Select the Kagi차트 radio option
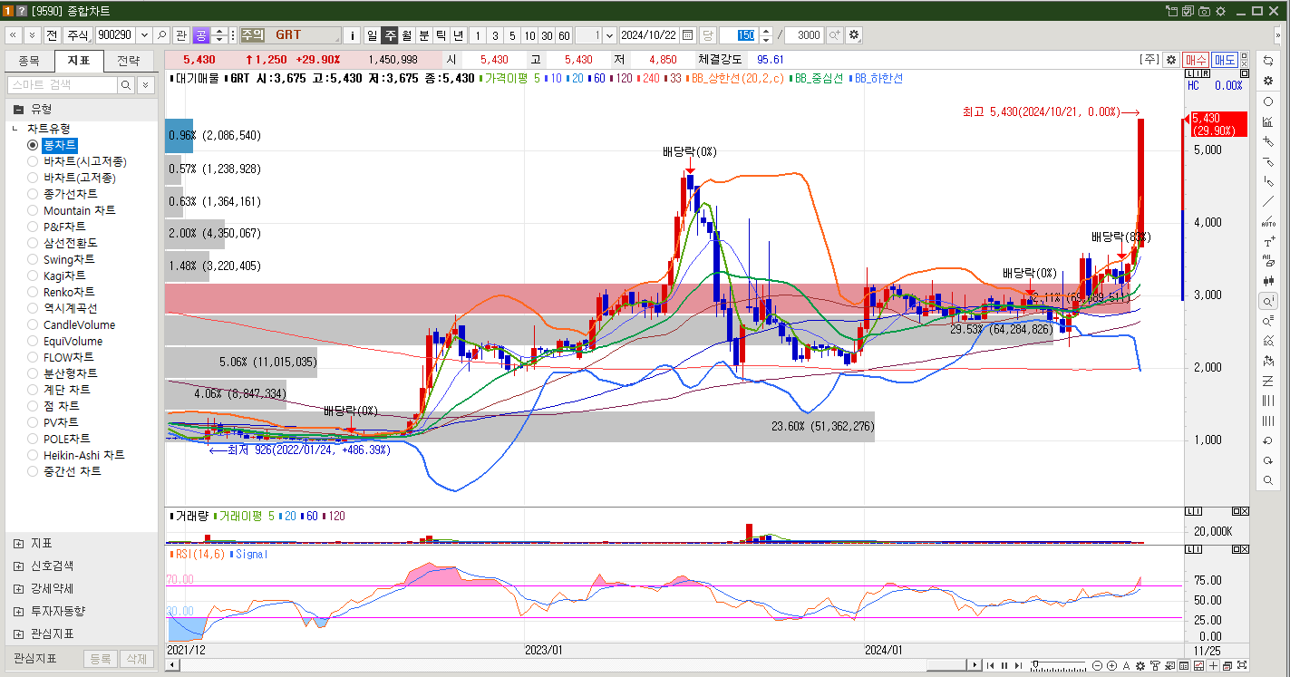Viewport: 1290px width, 677px height. pos(33,276)
